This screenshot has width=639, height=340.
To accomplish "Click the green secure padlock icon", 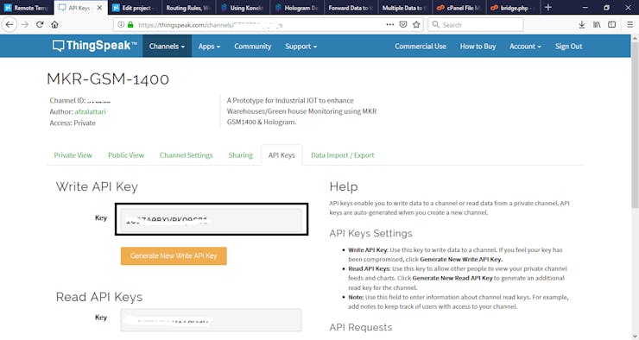I will click(130, 24).
